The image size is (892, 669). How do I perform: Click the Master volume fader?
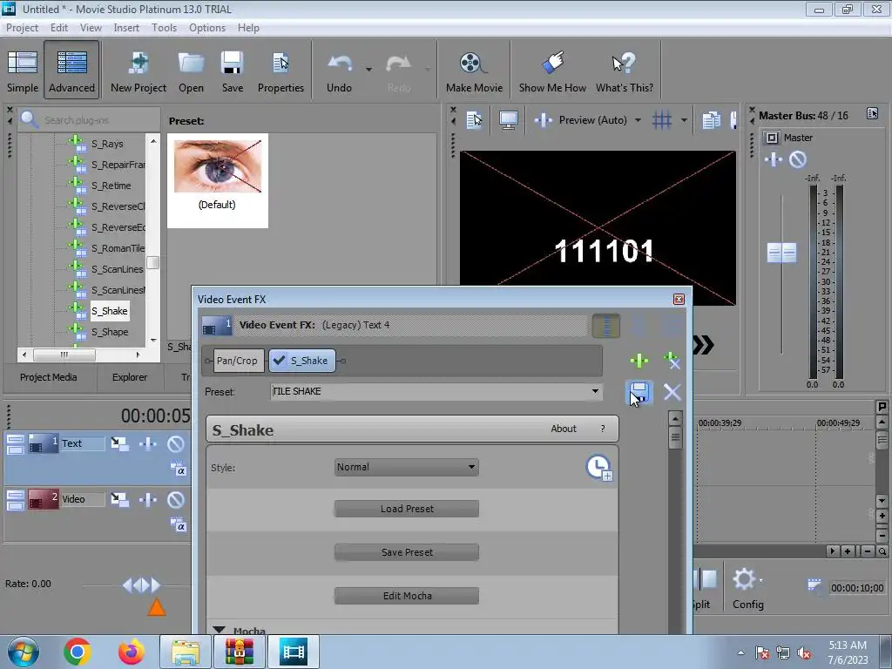pyautogui.click(x=781, y=253)
